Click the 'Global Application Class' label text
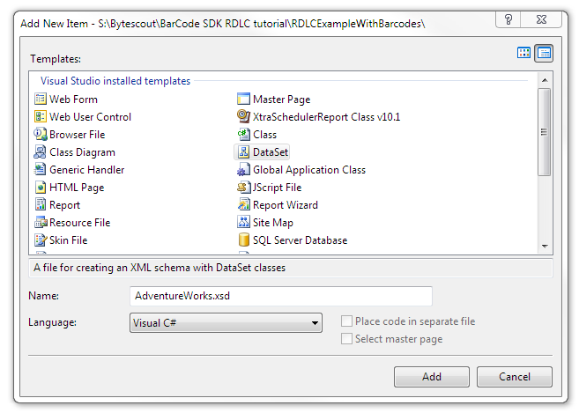The width and height of the screenshot is (579, 413). tap(309, 170)
